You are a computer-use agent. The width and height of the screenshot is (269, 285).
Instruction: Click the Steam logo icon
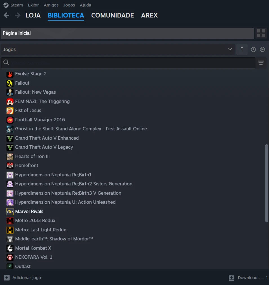point(6,5)
